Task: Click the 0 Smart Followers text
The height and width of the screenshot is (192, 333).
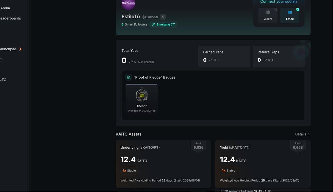Action: pyautogui.click(x=134, y=24)
